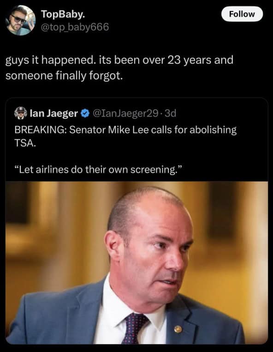Click the 'guys it happened' tweet text
This screenshot has height=352, width=273.
pyautogui.click(x=119, y=68)
